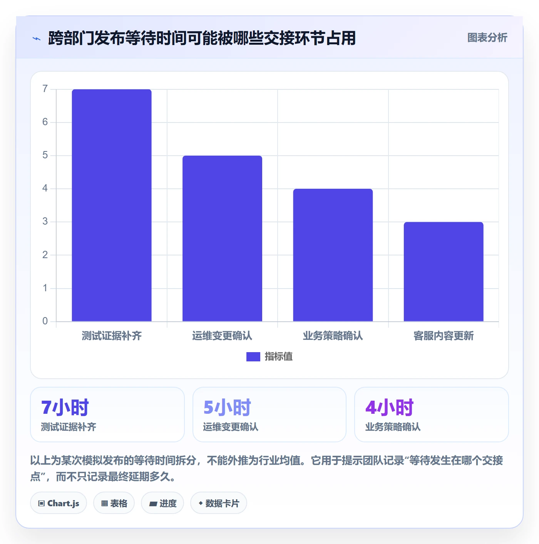Click the 指标值 legend label

[279, 357]
